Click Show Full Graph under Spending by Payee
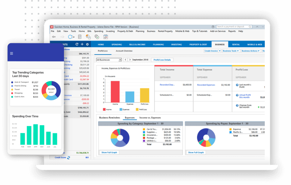The width and height of the screenshot is (291, 185). [x=196, y=152]
